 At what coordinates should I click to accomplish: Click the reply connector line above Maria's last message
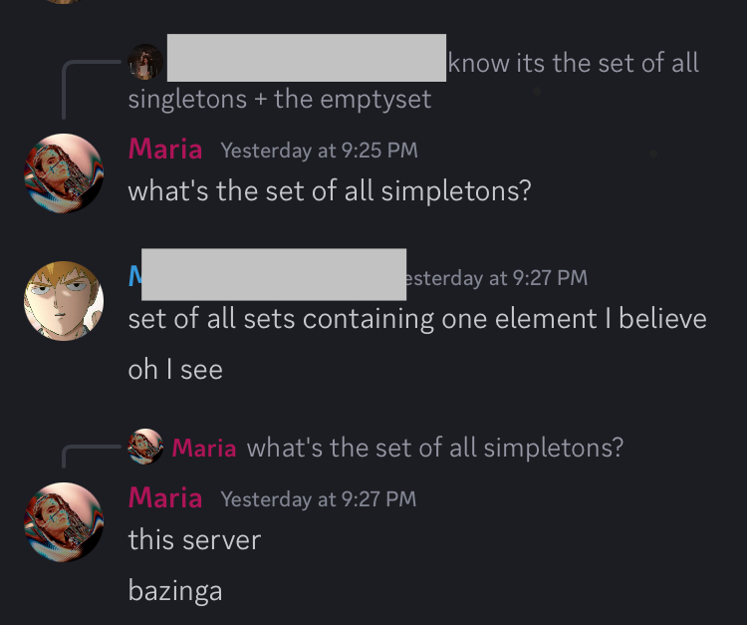pos(92,457)
